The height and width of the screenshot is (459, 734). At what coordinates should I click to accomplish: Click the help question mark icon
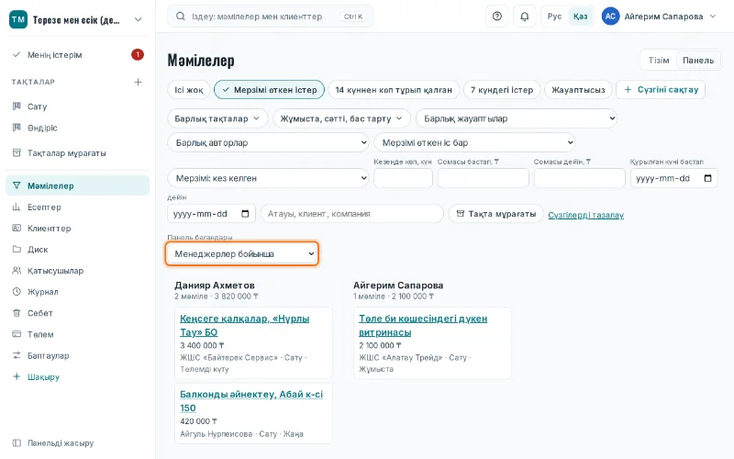(497, 17)
